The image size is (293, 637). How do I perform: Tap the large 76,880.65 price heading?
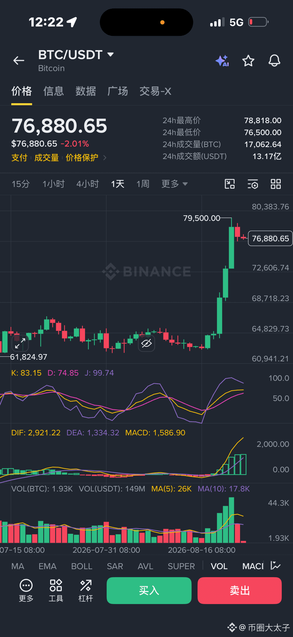pos(59,126)
